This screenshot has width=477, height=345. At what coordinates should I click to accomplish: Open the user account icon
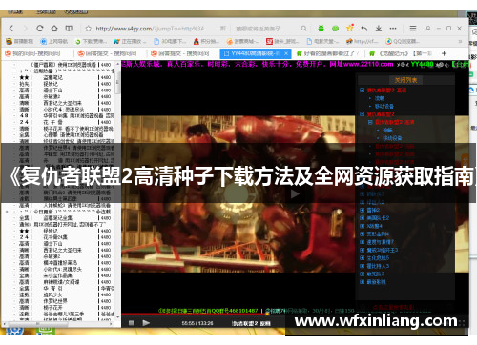(428, 29)
